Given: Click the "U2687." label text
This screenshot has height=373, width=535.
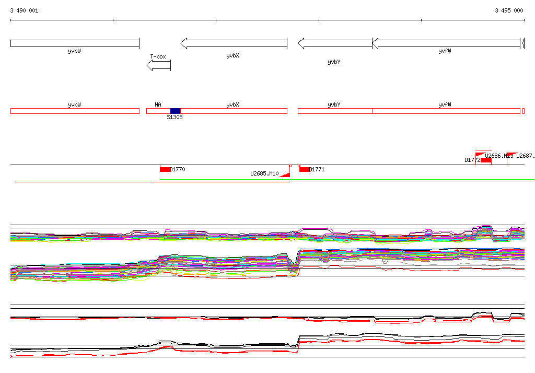Looking at the screenshot, I should tap(526, 156).
